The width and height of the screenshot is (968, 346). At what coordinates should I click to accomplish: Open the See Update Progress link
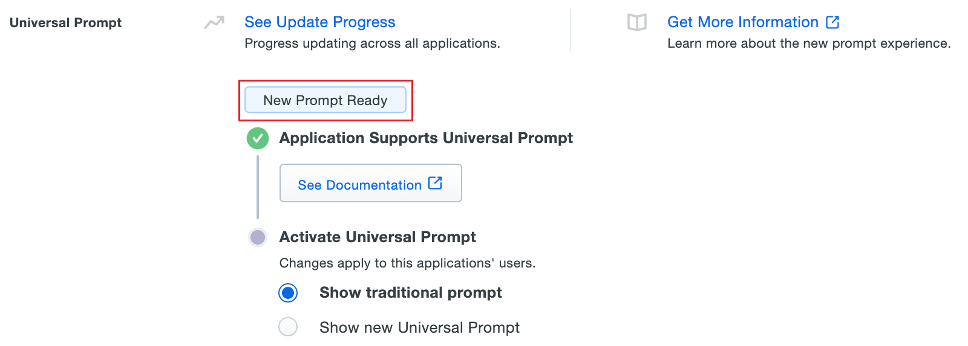click(x=319, y=22)
